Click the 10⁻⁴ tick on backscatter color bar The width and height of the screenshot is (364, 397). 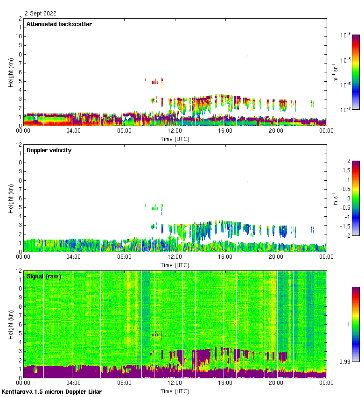tap(345, 35)
